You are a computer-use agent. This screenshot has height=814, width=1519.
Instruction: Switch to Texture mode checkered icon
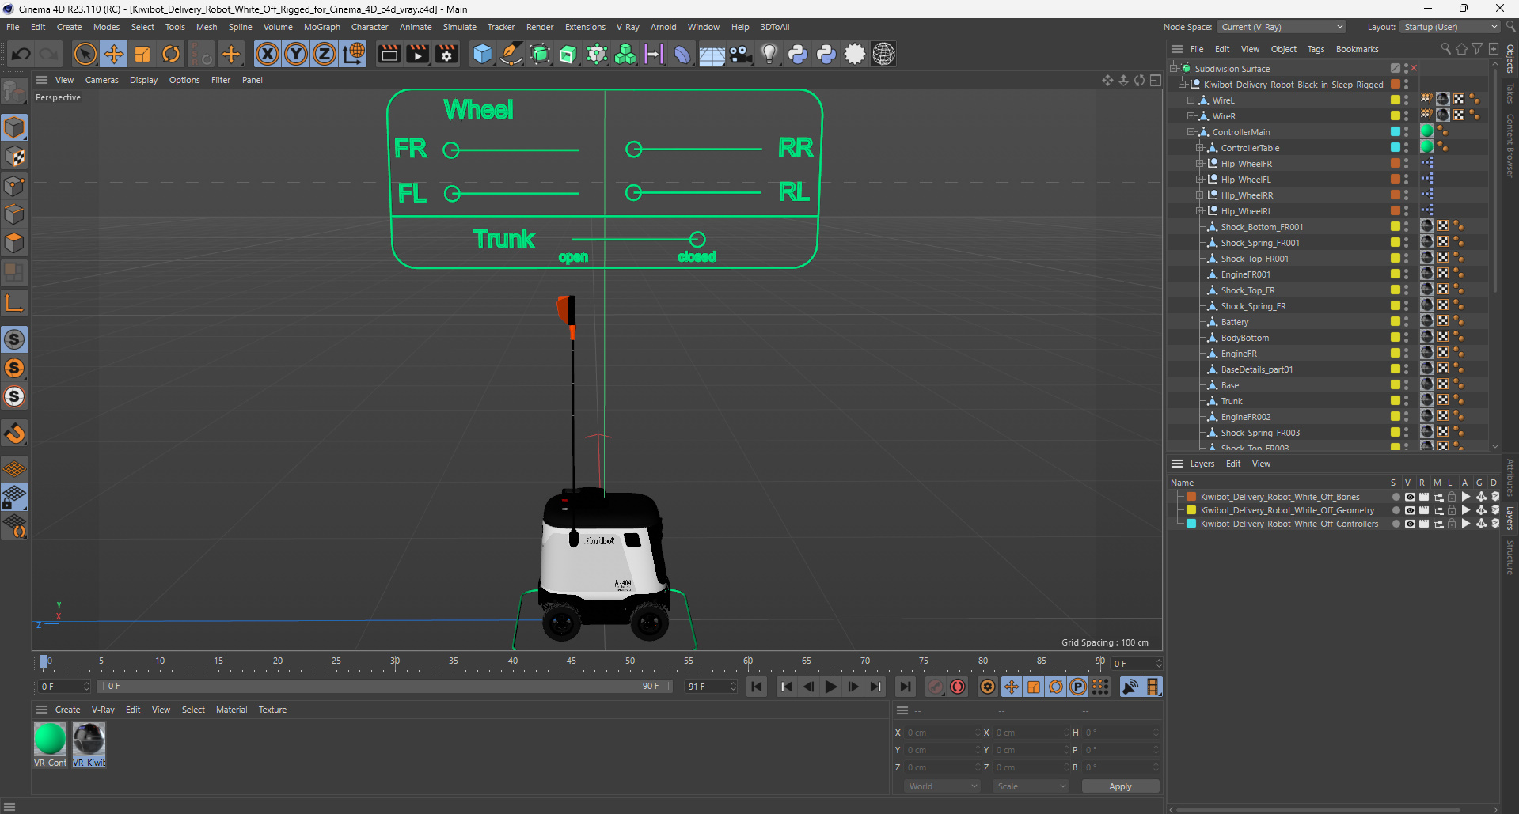point(14,157)
